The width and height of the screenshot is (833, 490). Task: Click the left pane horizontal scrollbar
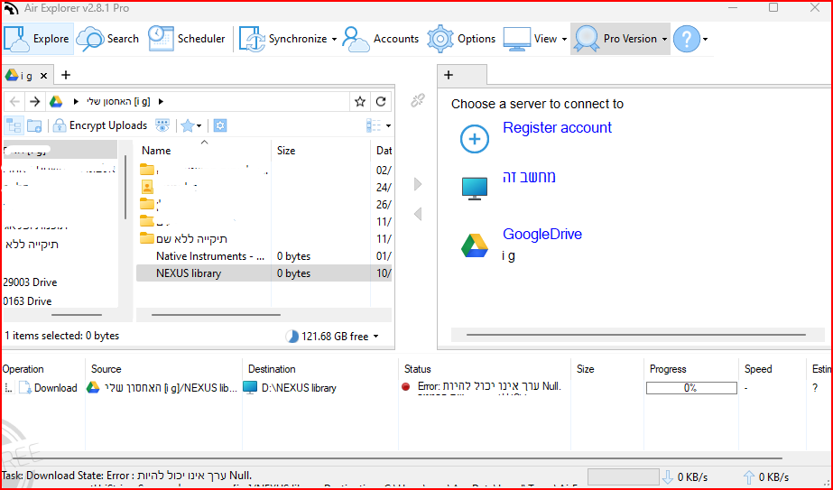click(x=216, y=315)
